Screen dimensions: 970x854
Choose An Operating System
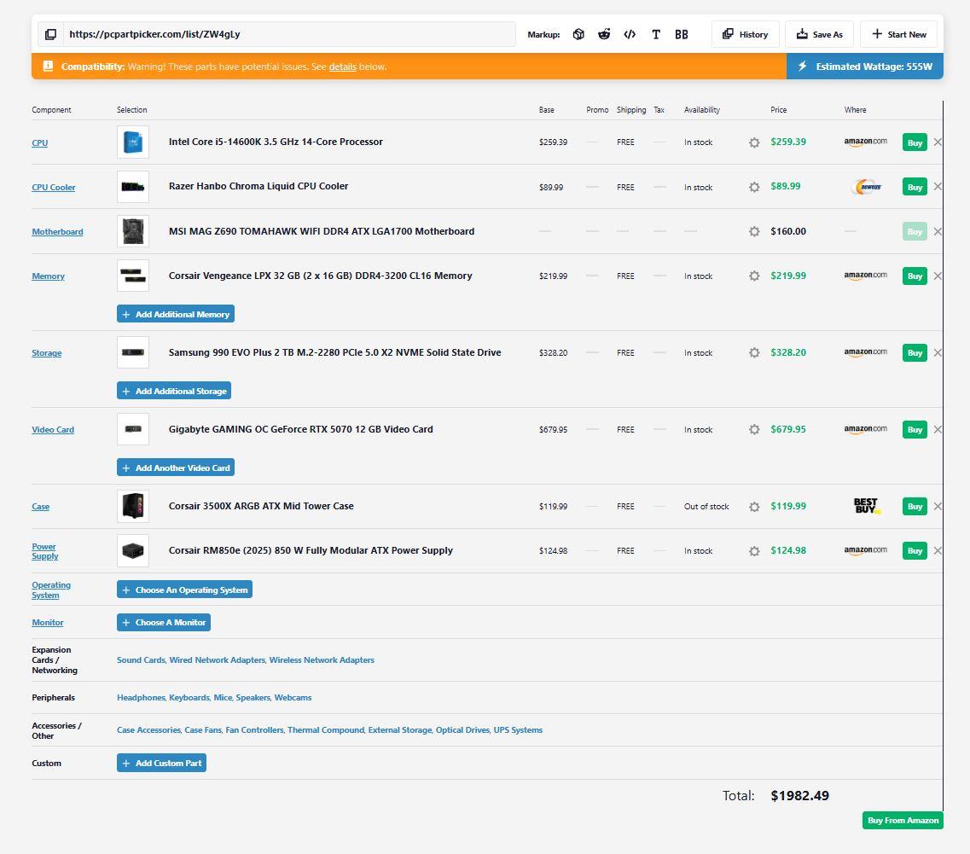(184, 590)
